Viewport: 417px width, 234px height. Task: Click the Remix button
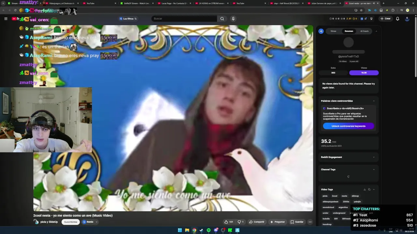(x=88, y=222)
